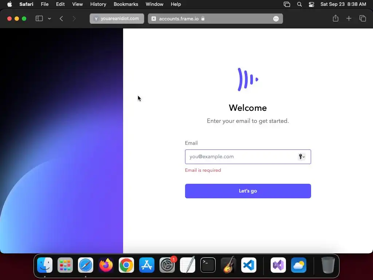Zoom Safari window with green button

point(24,19)
